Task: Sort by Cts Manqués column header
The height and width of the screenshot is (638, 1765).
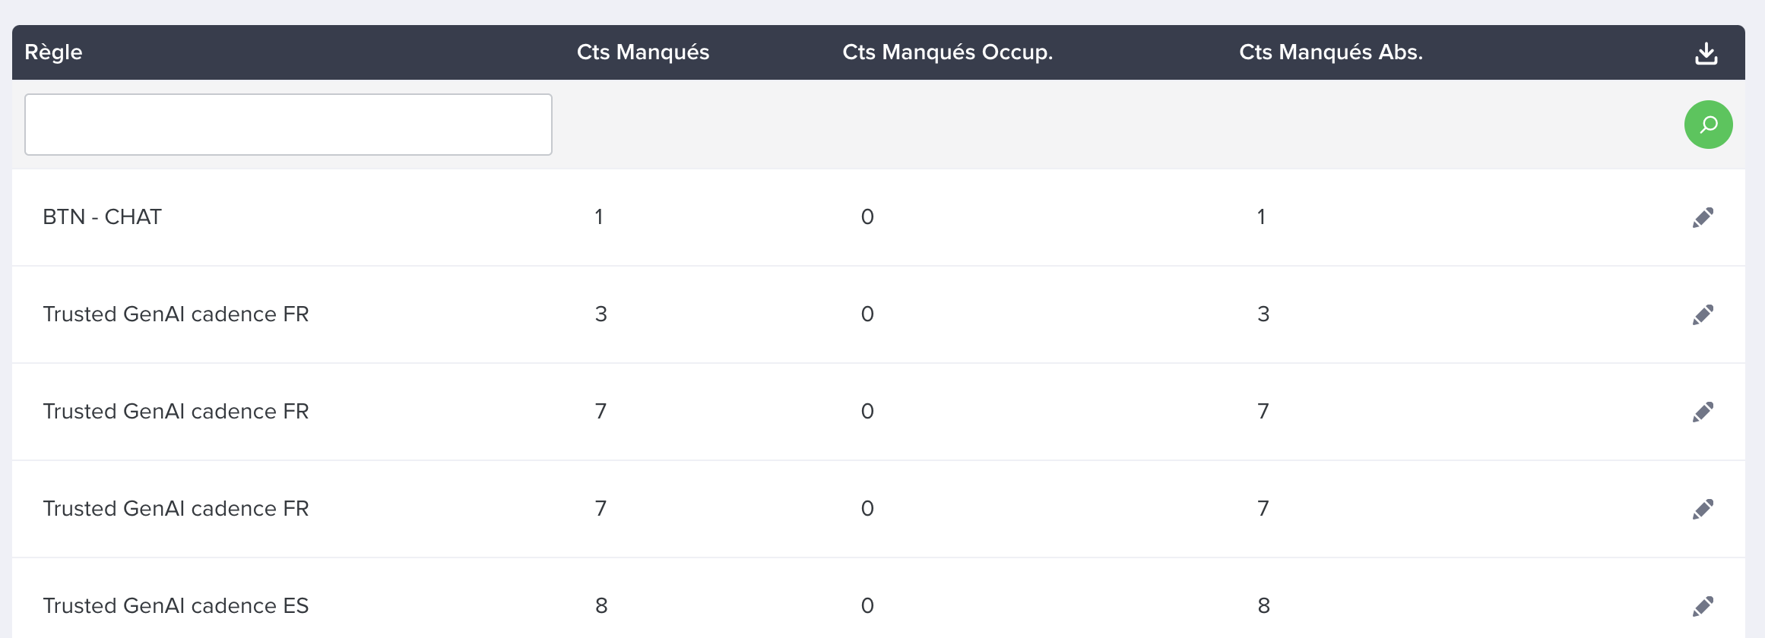Action: pos(643,52)
